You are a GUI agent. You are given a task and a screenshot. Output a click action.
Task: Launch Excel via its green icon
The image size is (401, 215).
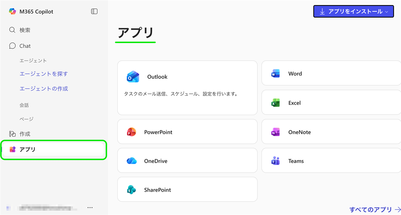(x=276, y=103)
